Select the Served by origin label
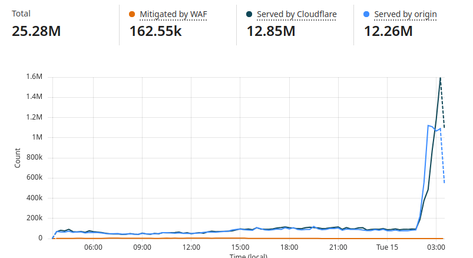 [x=405, y=14]
